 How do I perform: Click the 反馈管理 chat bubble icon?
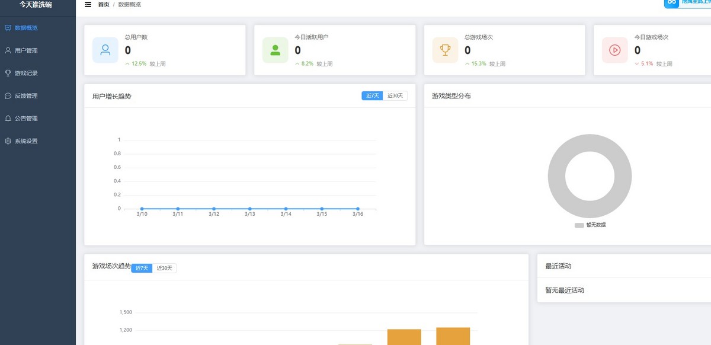click(x=8, y=95)
